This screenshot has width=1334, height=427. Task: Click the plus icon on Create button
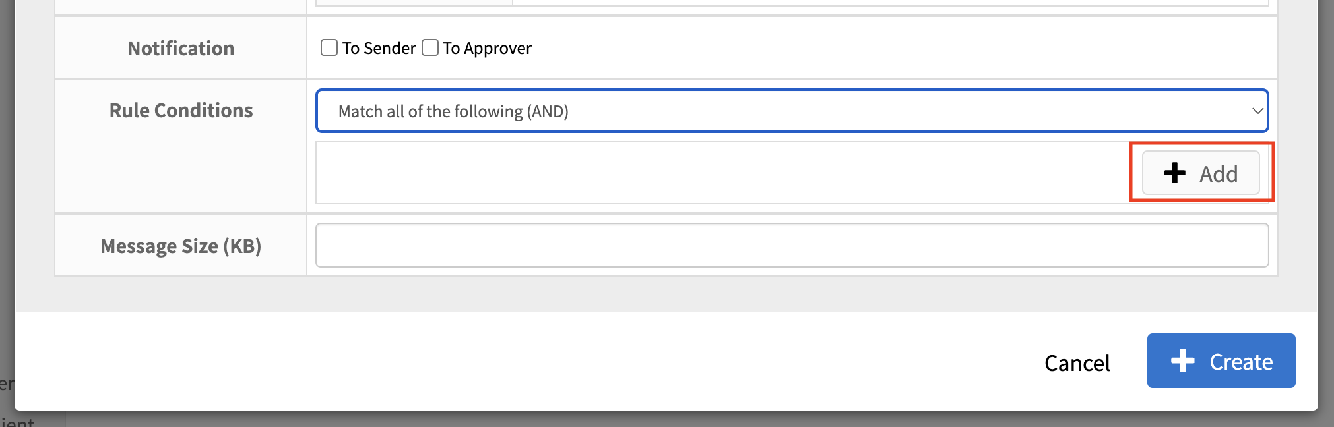coord(1182,360)
